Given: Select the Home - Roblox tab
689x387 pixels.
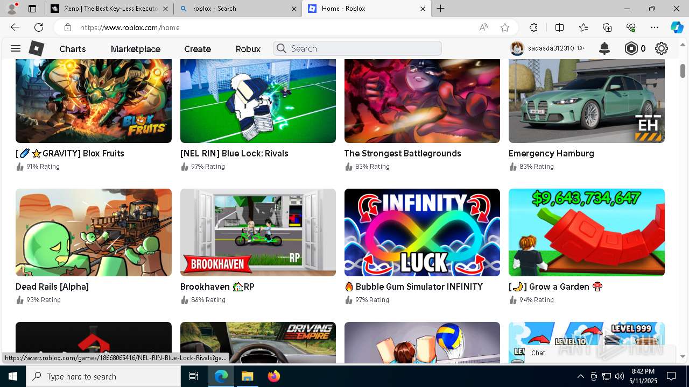Looking at the screenshot, I should (366, 9).
